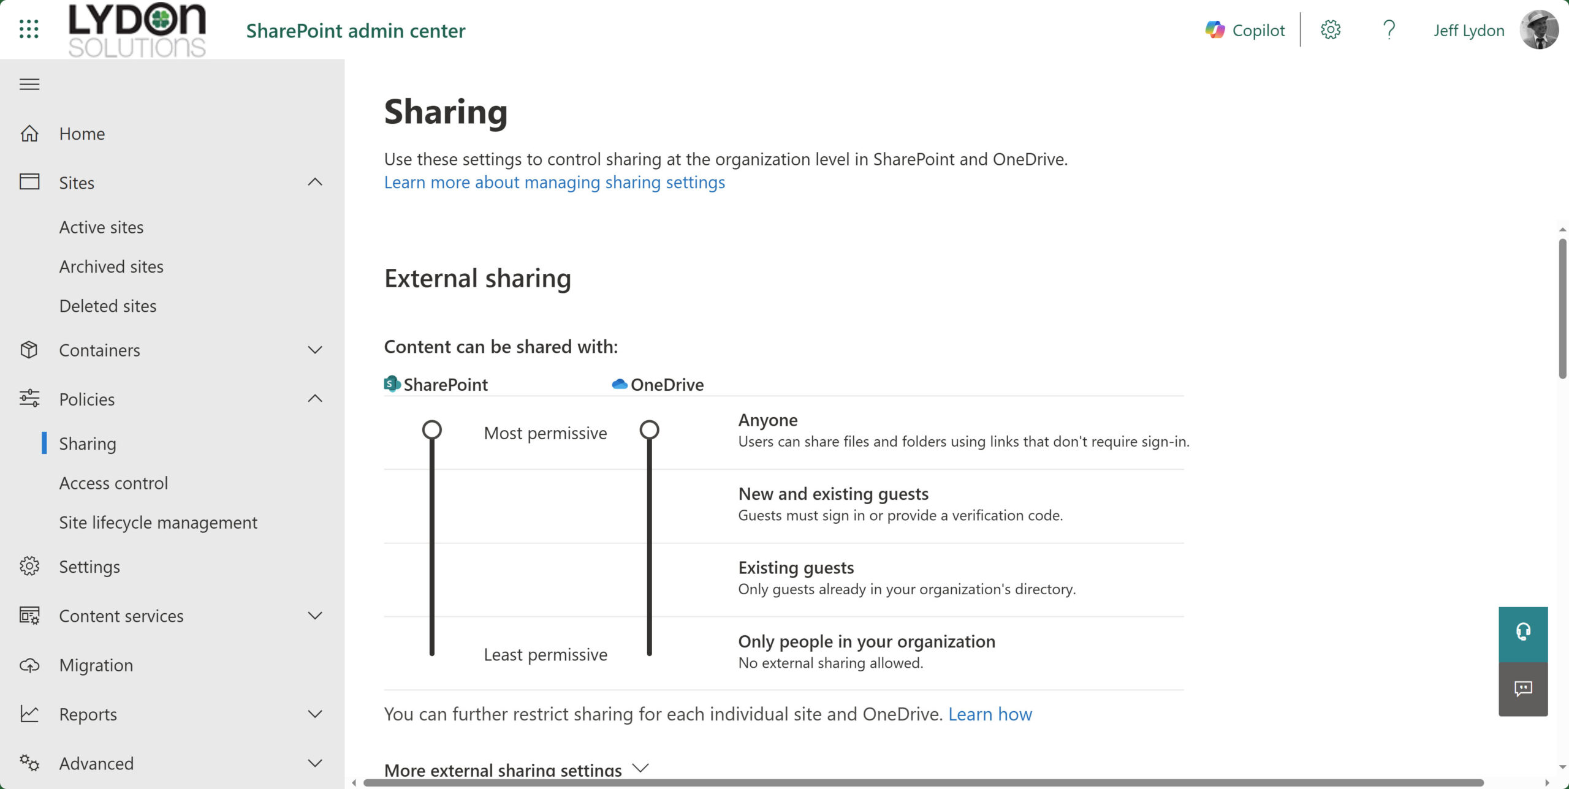Click the horizontal scrollbar at the bottom
This screenshot has width=1569, height=789.
click(923, 782)
